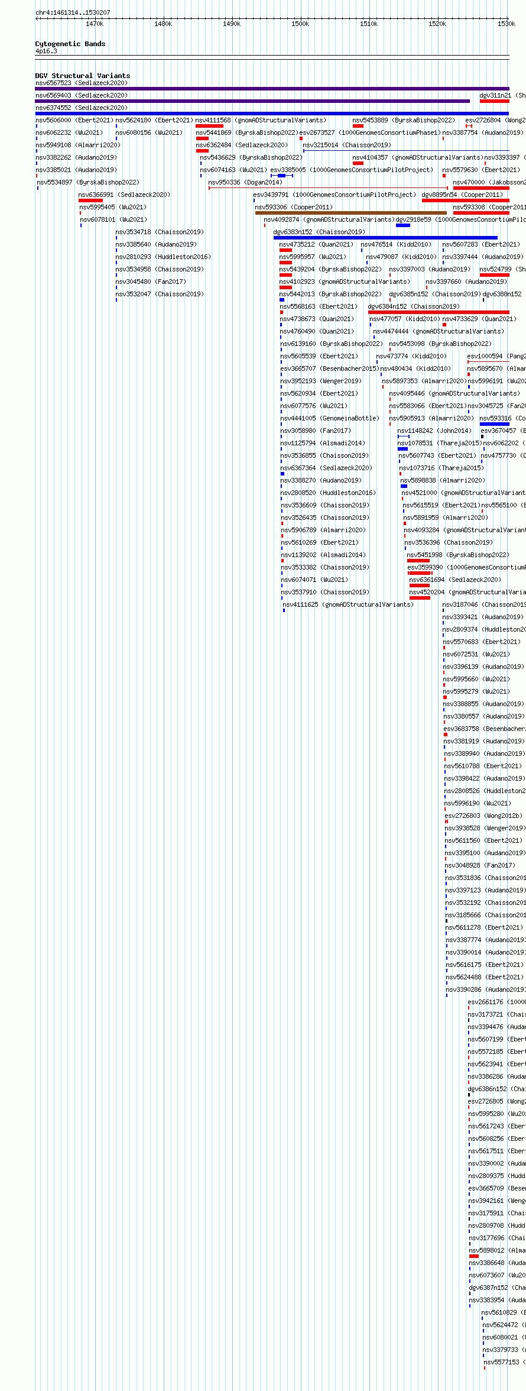Click the 4p16.3 band label

[46, 51]
